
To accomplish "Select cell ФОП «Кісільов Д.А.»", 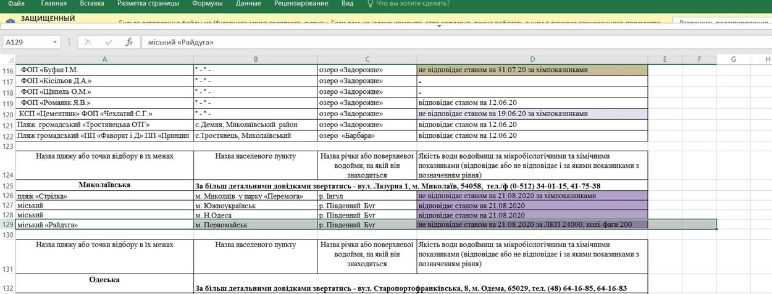I will [x=104, y=81].
